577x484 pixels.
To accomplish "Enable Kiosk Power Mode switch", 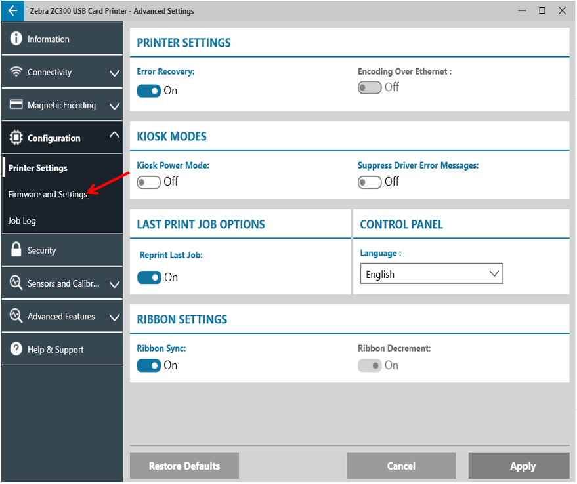I will click(x=148, y=182).
